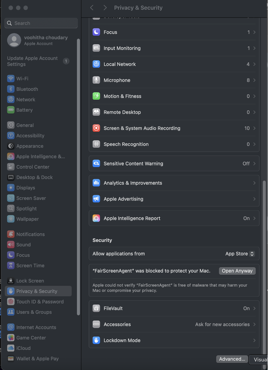The width and height of the screenshot is (268, 370).
Task: Click the Lockdown Mode hand icon
Action: (96, 340)
